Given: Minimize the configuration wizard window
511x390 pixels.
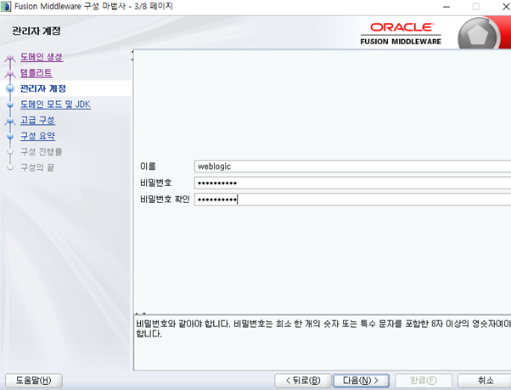Looking at the screenshot, I should click(x=446, y=7).
